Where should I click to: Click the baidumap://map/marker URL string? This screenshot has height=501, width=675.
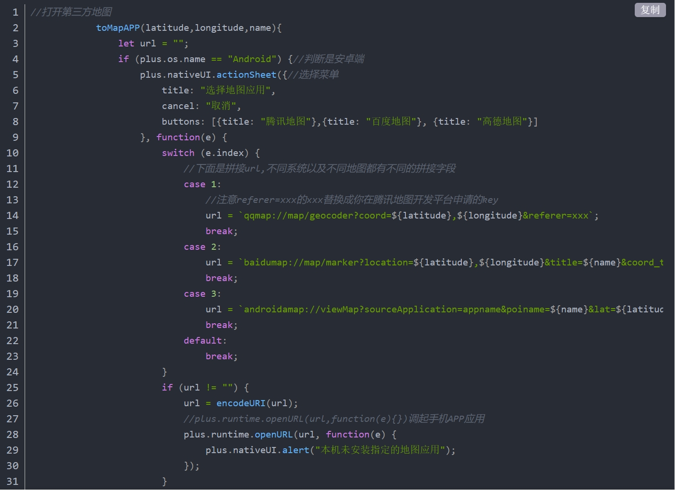pyautogui.click(x=451, y=262)
